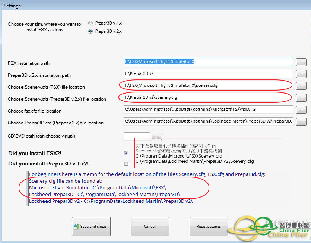Click the FSX installation path text field

pos(209,62)
